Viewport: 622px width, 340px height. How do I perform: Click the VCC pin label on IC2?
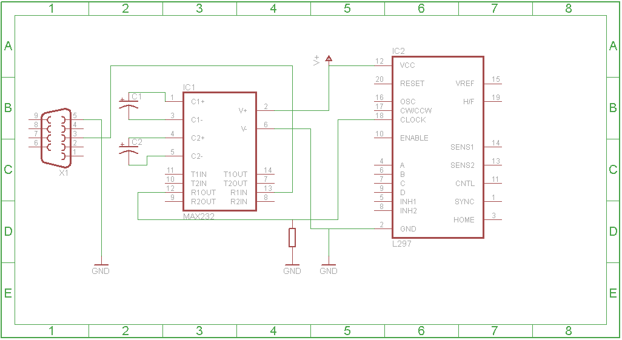click(x=407, y=65)
